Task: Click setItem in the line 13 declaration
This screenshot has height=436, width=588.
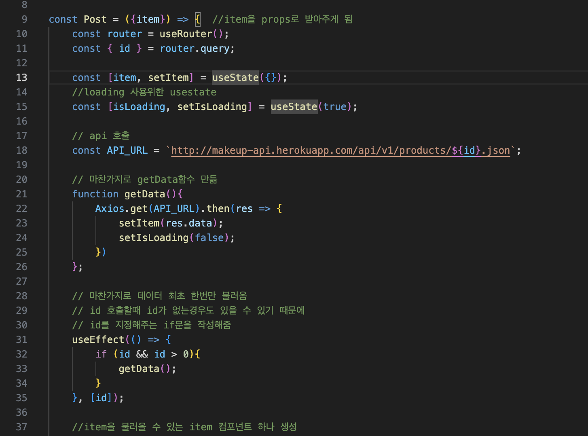Action: click(x=168, y=78)
